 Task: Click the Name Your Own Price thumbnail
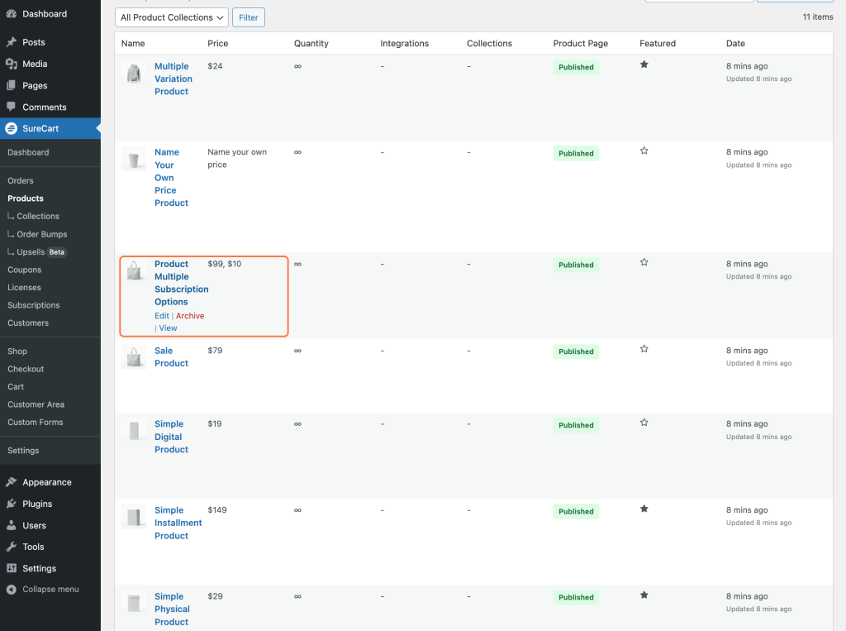pyautogui.click(x=134, y=159)
